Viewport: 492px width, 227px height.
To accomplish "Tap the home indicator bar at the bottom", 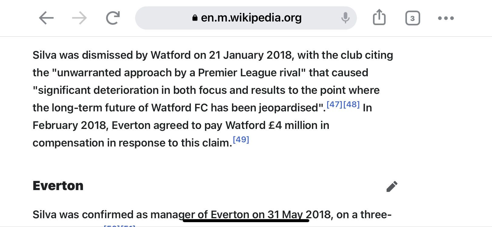I will tap(246, 220).
